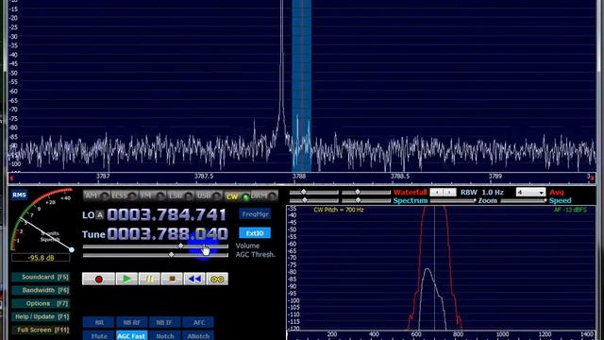Select USB demodulation mode
604x340 pixels.
(209, 195)
